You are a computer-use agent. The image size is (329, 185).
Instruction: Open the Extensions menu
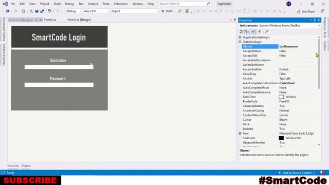click(x=121, y=4)
